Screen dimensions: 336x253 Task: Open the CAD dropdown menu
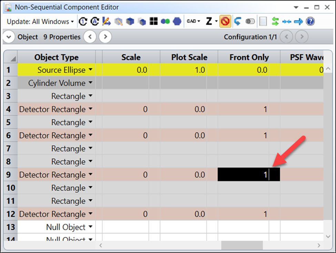coord(193,21)
